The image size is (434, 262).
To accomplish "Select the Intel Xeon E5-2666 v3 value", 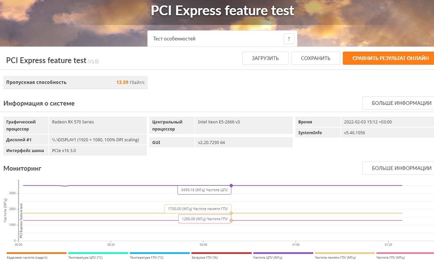I will click(x=219, y=122).
